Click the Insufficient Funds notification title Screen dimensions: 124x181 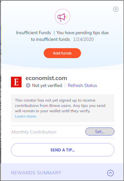point(33,33)
